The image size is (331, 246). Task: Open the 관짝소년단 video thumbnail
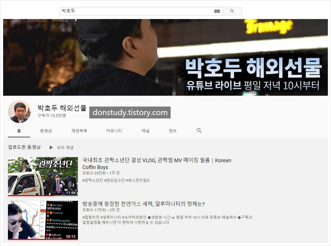click(x=43, y=176)
